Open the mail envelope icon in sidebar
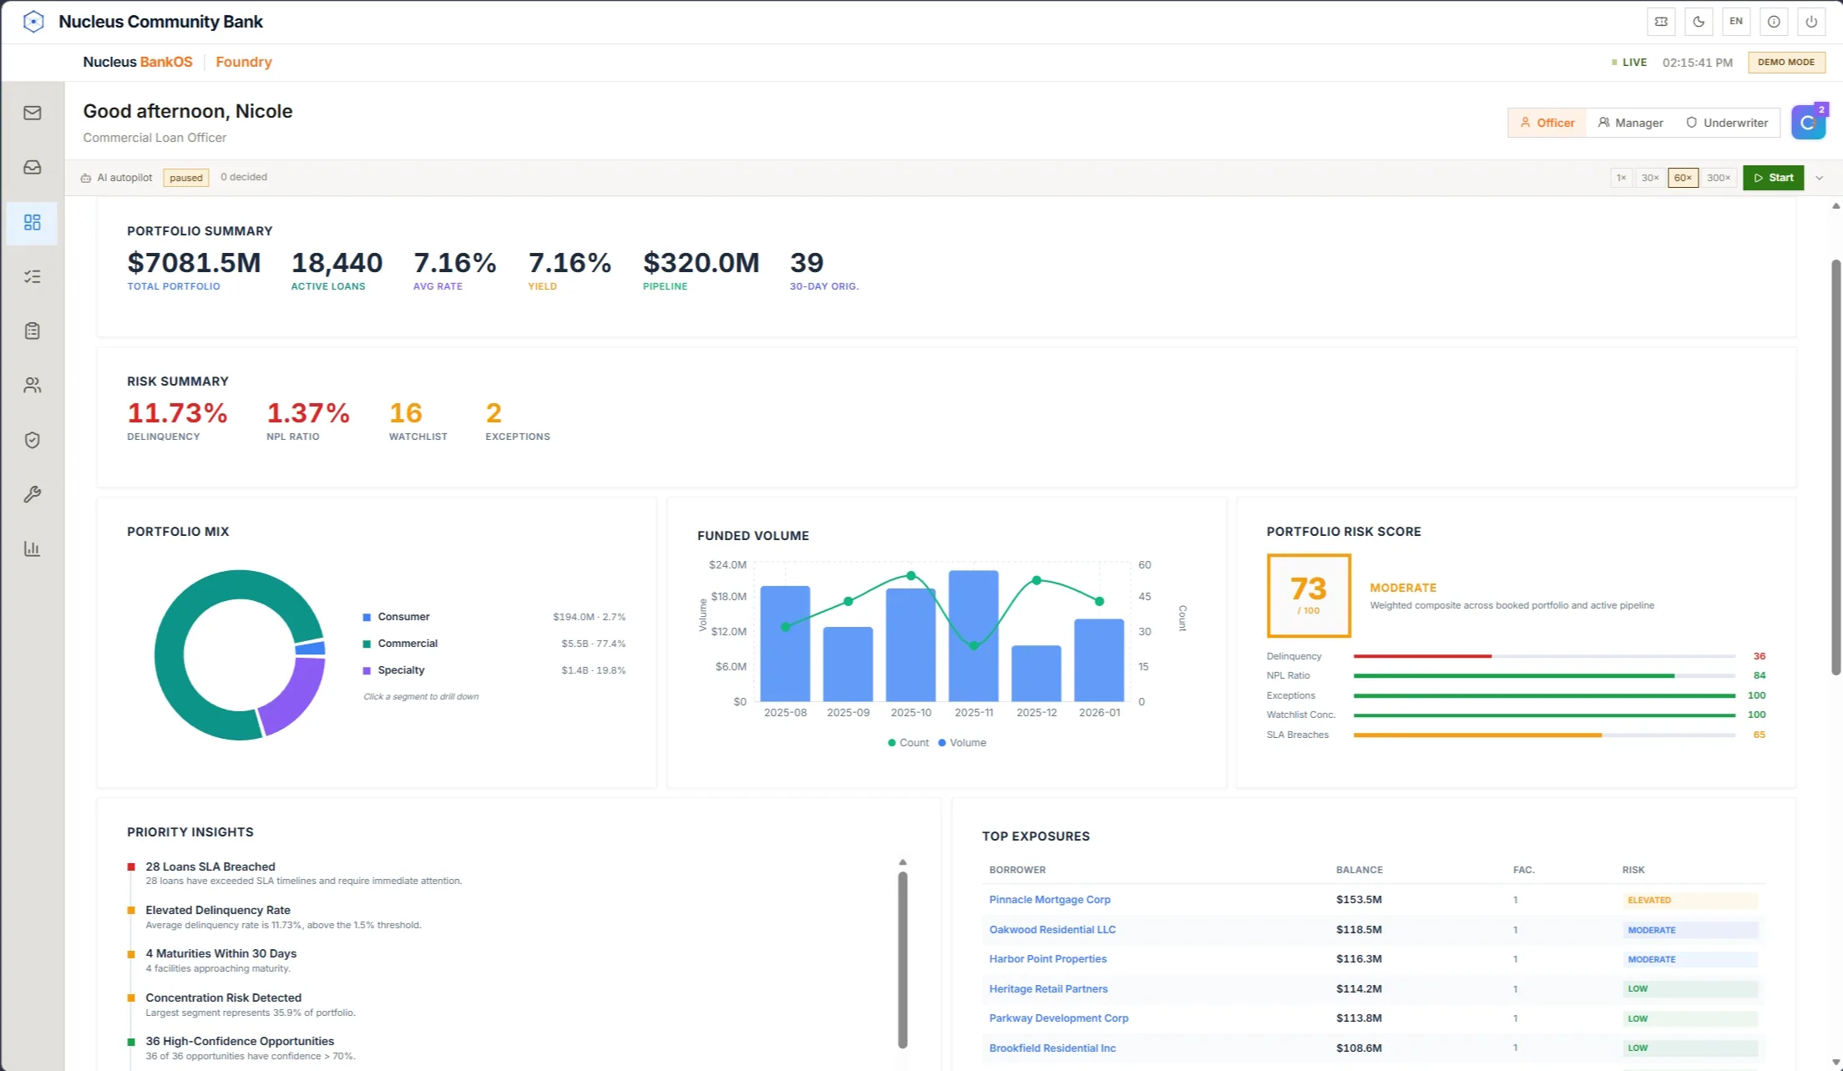 pyautogui.click(x=33, y=113)
